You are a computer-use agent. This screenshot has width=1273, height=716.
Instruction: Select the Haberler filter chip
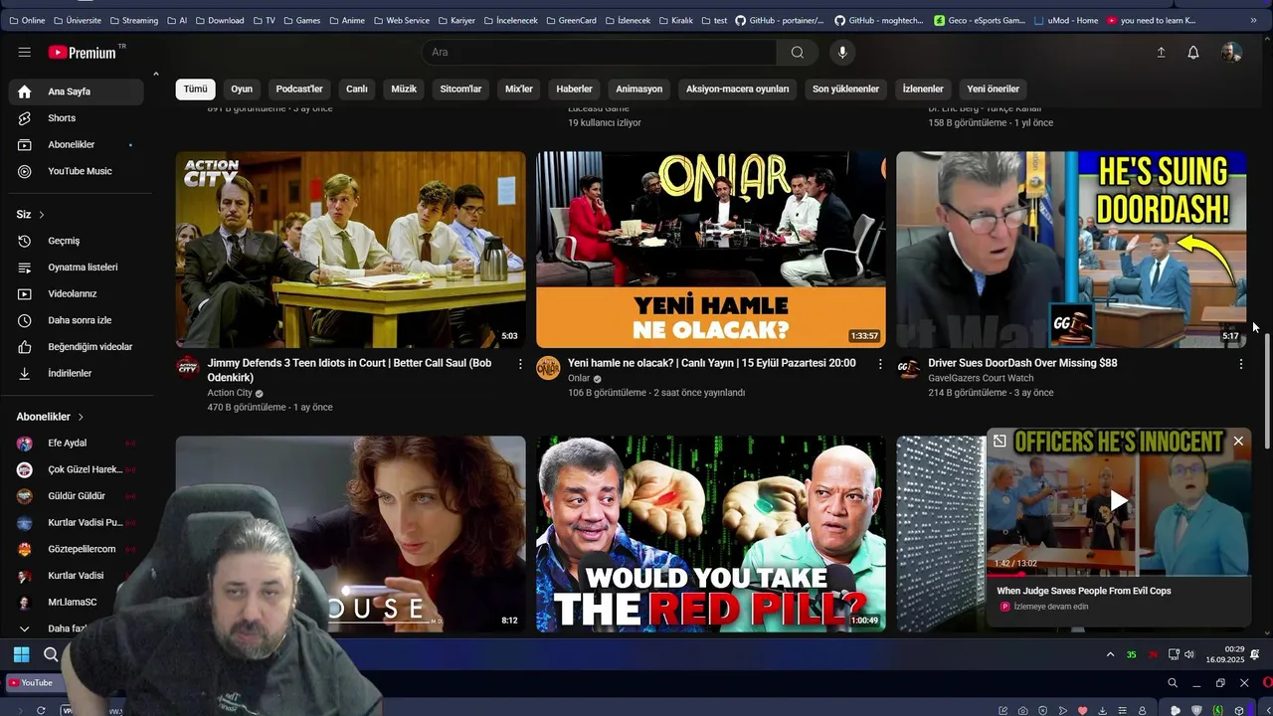pos(574,89)
